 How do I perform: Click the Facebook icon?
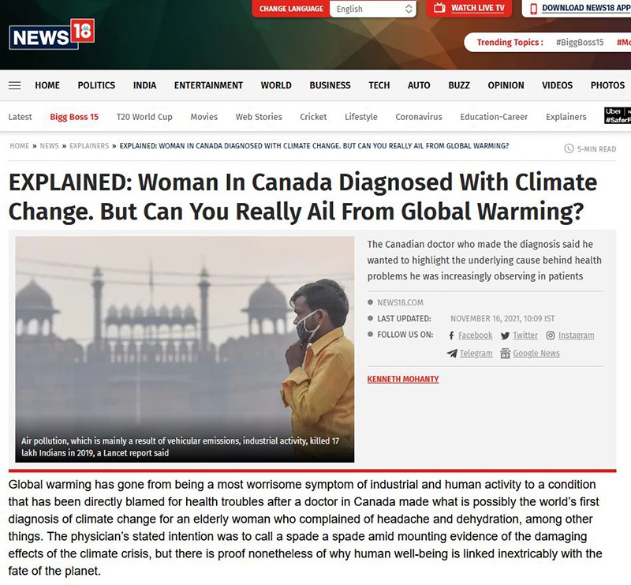(x=451, y=336)
